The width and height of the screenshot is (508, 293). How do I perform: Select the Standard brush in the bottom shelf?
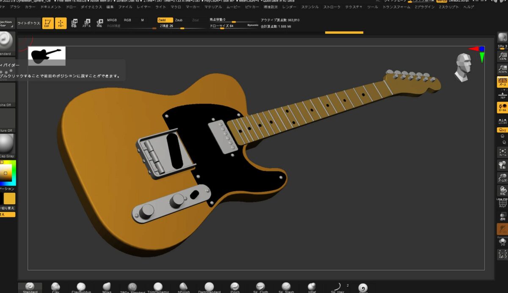[30, 288]
